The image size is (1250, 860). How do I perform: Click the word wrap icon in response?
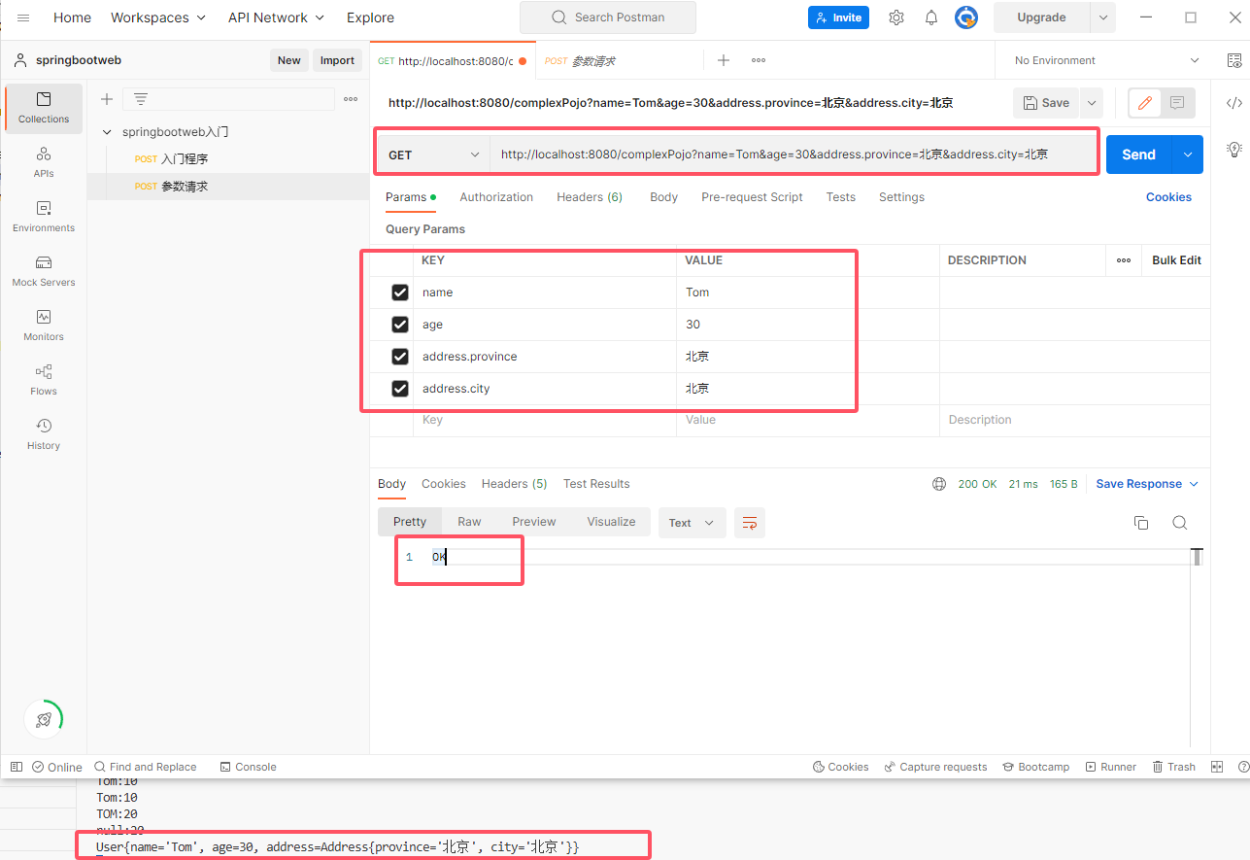pyautogui.click(x=750, y=523)
